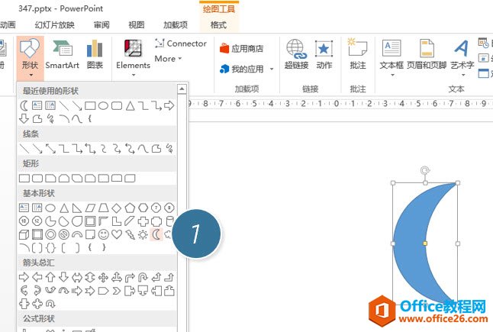Expand the More dropdown
493x332 pixels.
(168, 59)
